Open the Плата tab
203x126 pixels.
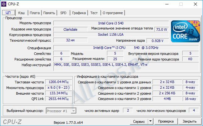[35, 13]
